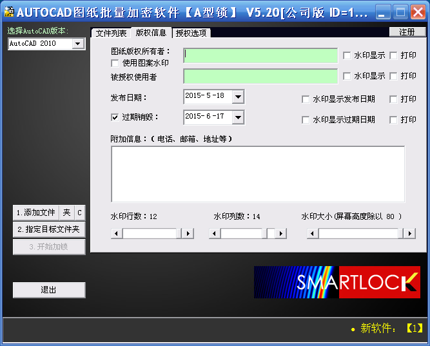Open the AutoCAD 2010 version dropdown
This screenshot has width=430, height=346.
pos(78,44)
